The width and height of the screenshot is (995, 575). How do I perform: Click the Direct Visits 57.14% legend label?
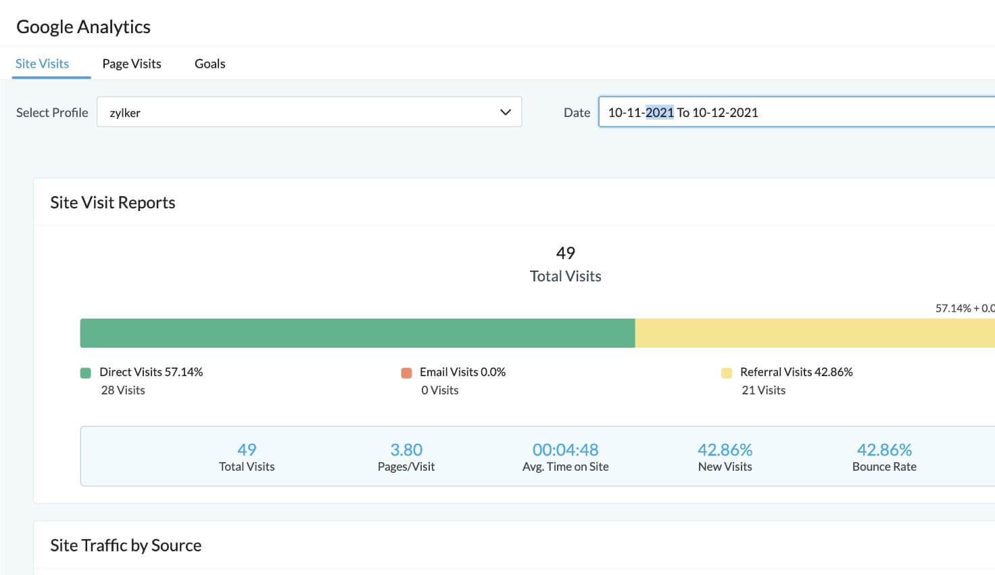click(151, 372)
